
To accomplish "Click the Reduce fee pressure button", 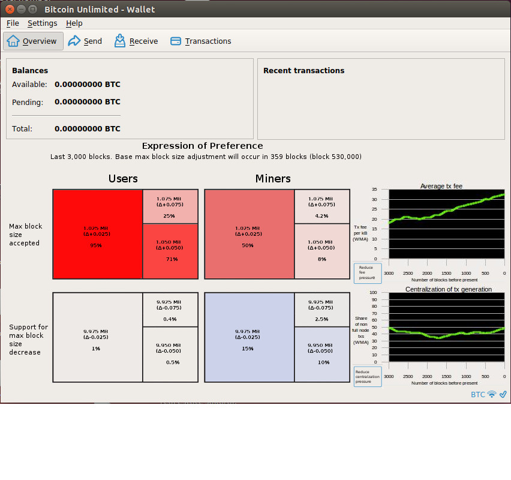I will pyautogui.click(x=368, y=273).
